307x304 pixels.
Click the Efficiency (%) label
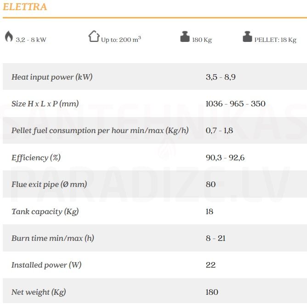pos(36,158)
